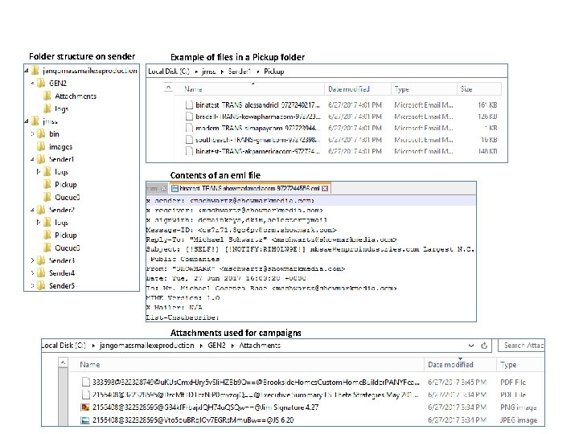
Task: Click jmss in the Pickup breadcrumb path
Action: [x=208, y=72]
